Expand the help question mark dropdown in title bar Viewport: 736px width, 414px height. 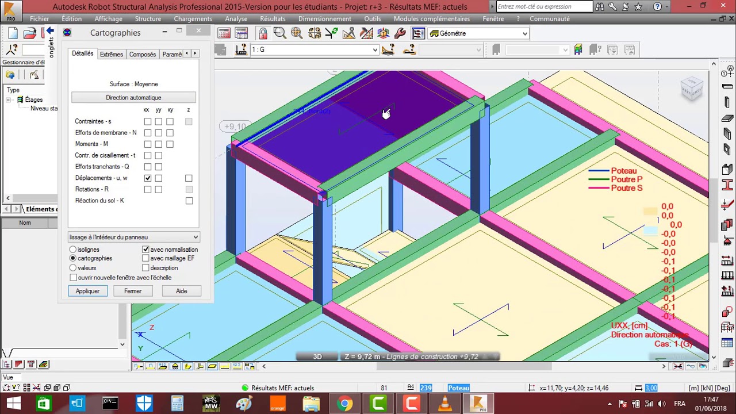[x=666, y=6]
